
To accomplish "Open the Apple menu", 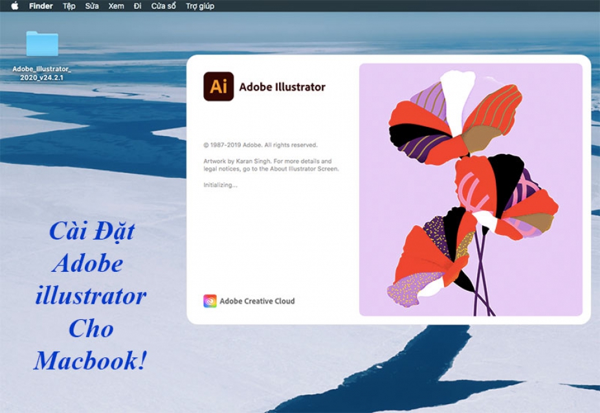I will point(14,6).
